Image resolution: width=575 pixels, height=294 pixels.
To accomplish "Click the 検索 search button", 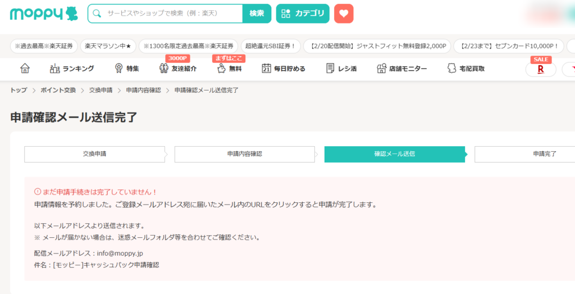I will tap(257, 13).
